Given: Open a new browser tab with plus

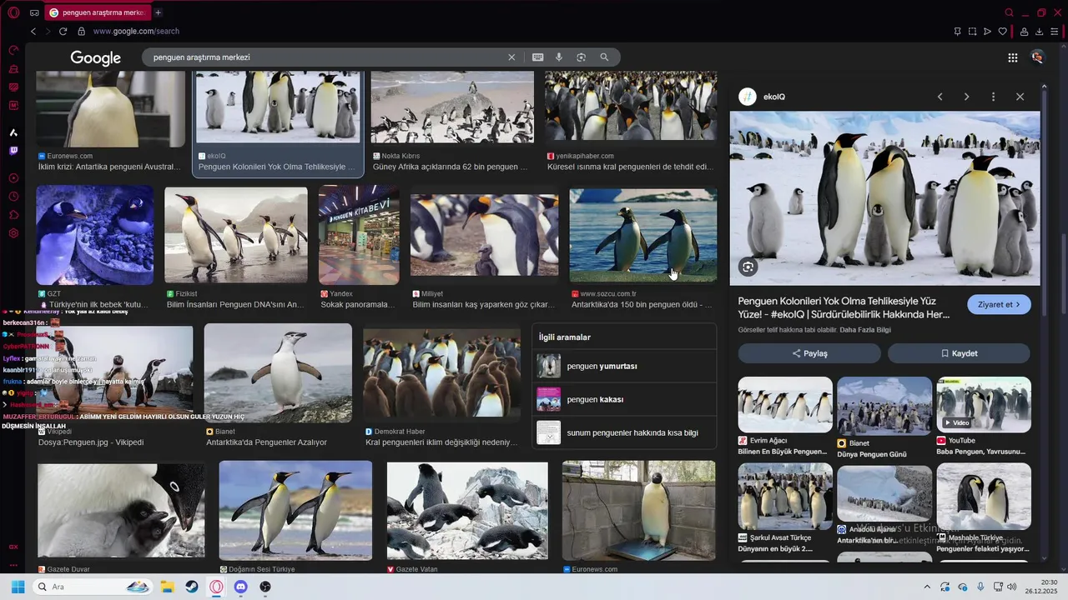Looking at the screenshot, I should coord(159,12).
